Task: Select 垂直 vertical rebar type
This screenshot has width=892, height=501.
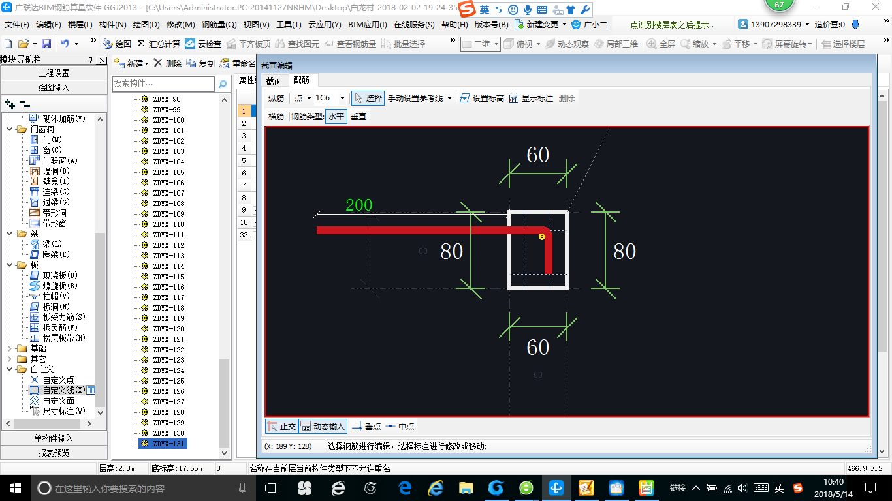Action: 358,116
